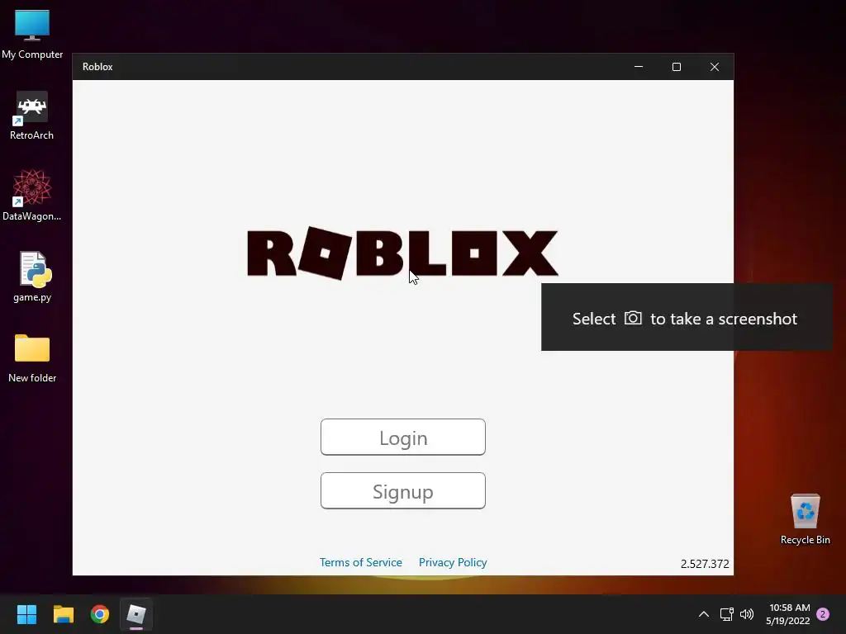846x634 pixels.
Task: Open the notification count badge
Action: tap(823, 614)
